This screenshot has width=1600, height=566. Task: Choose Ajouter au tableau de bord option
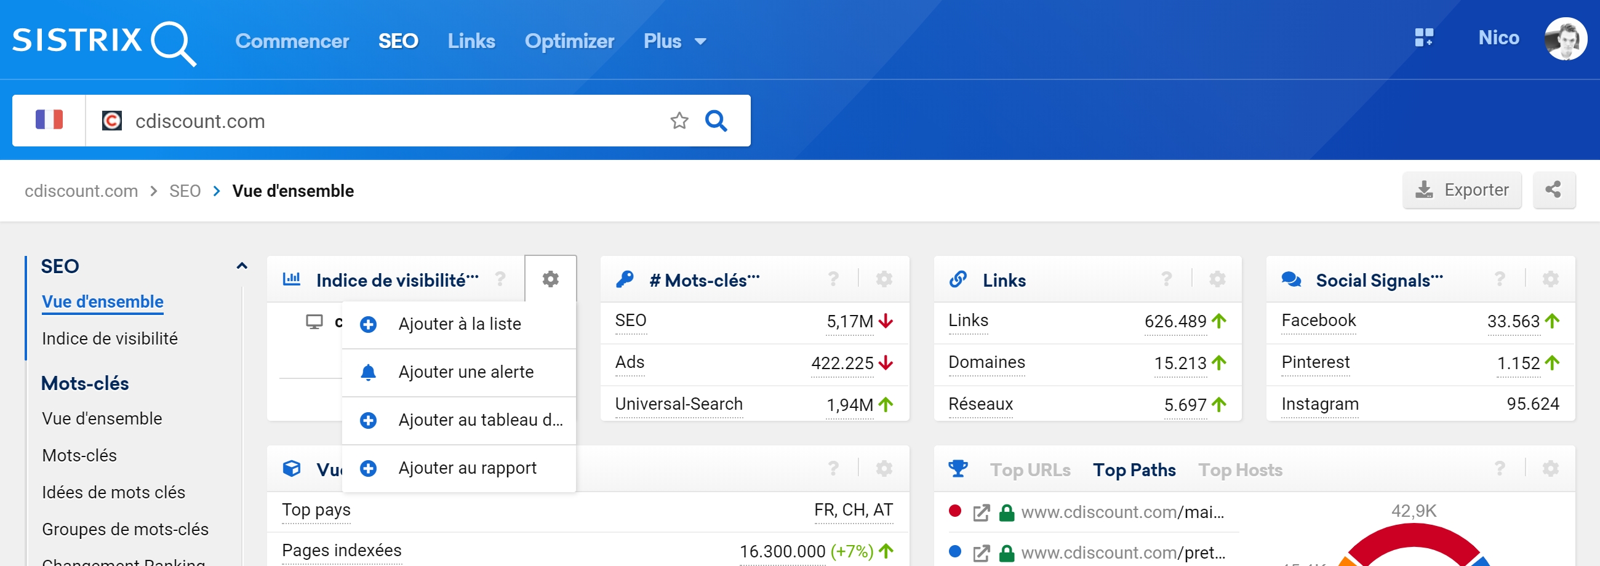[459, 420]
